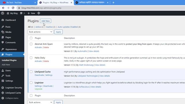Click LiteSpeed Cache sidebar icon
The width and height of the screenshot is (185, 104).
pos(3,93)
